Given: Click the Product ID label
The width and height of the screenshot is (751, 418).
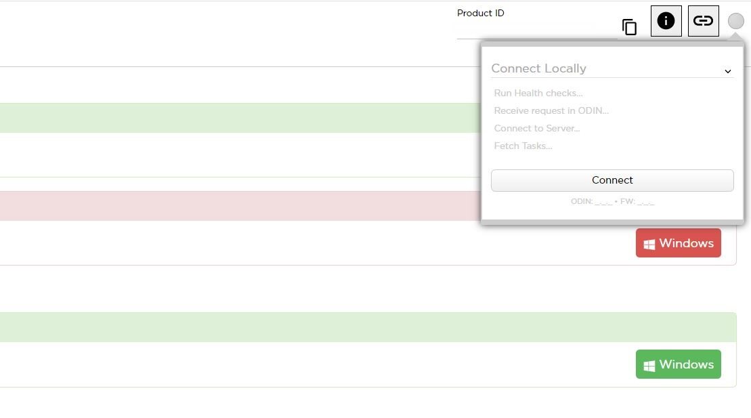Looking at the screenshot, I should point(480,13).
